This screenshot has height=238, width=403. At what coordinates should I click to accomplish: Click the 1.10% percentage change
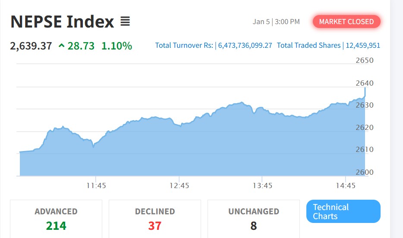(116, 46)
